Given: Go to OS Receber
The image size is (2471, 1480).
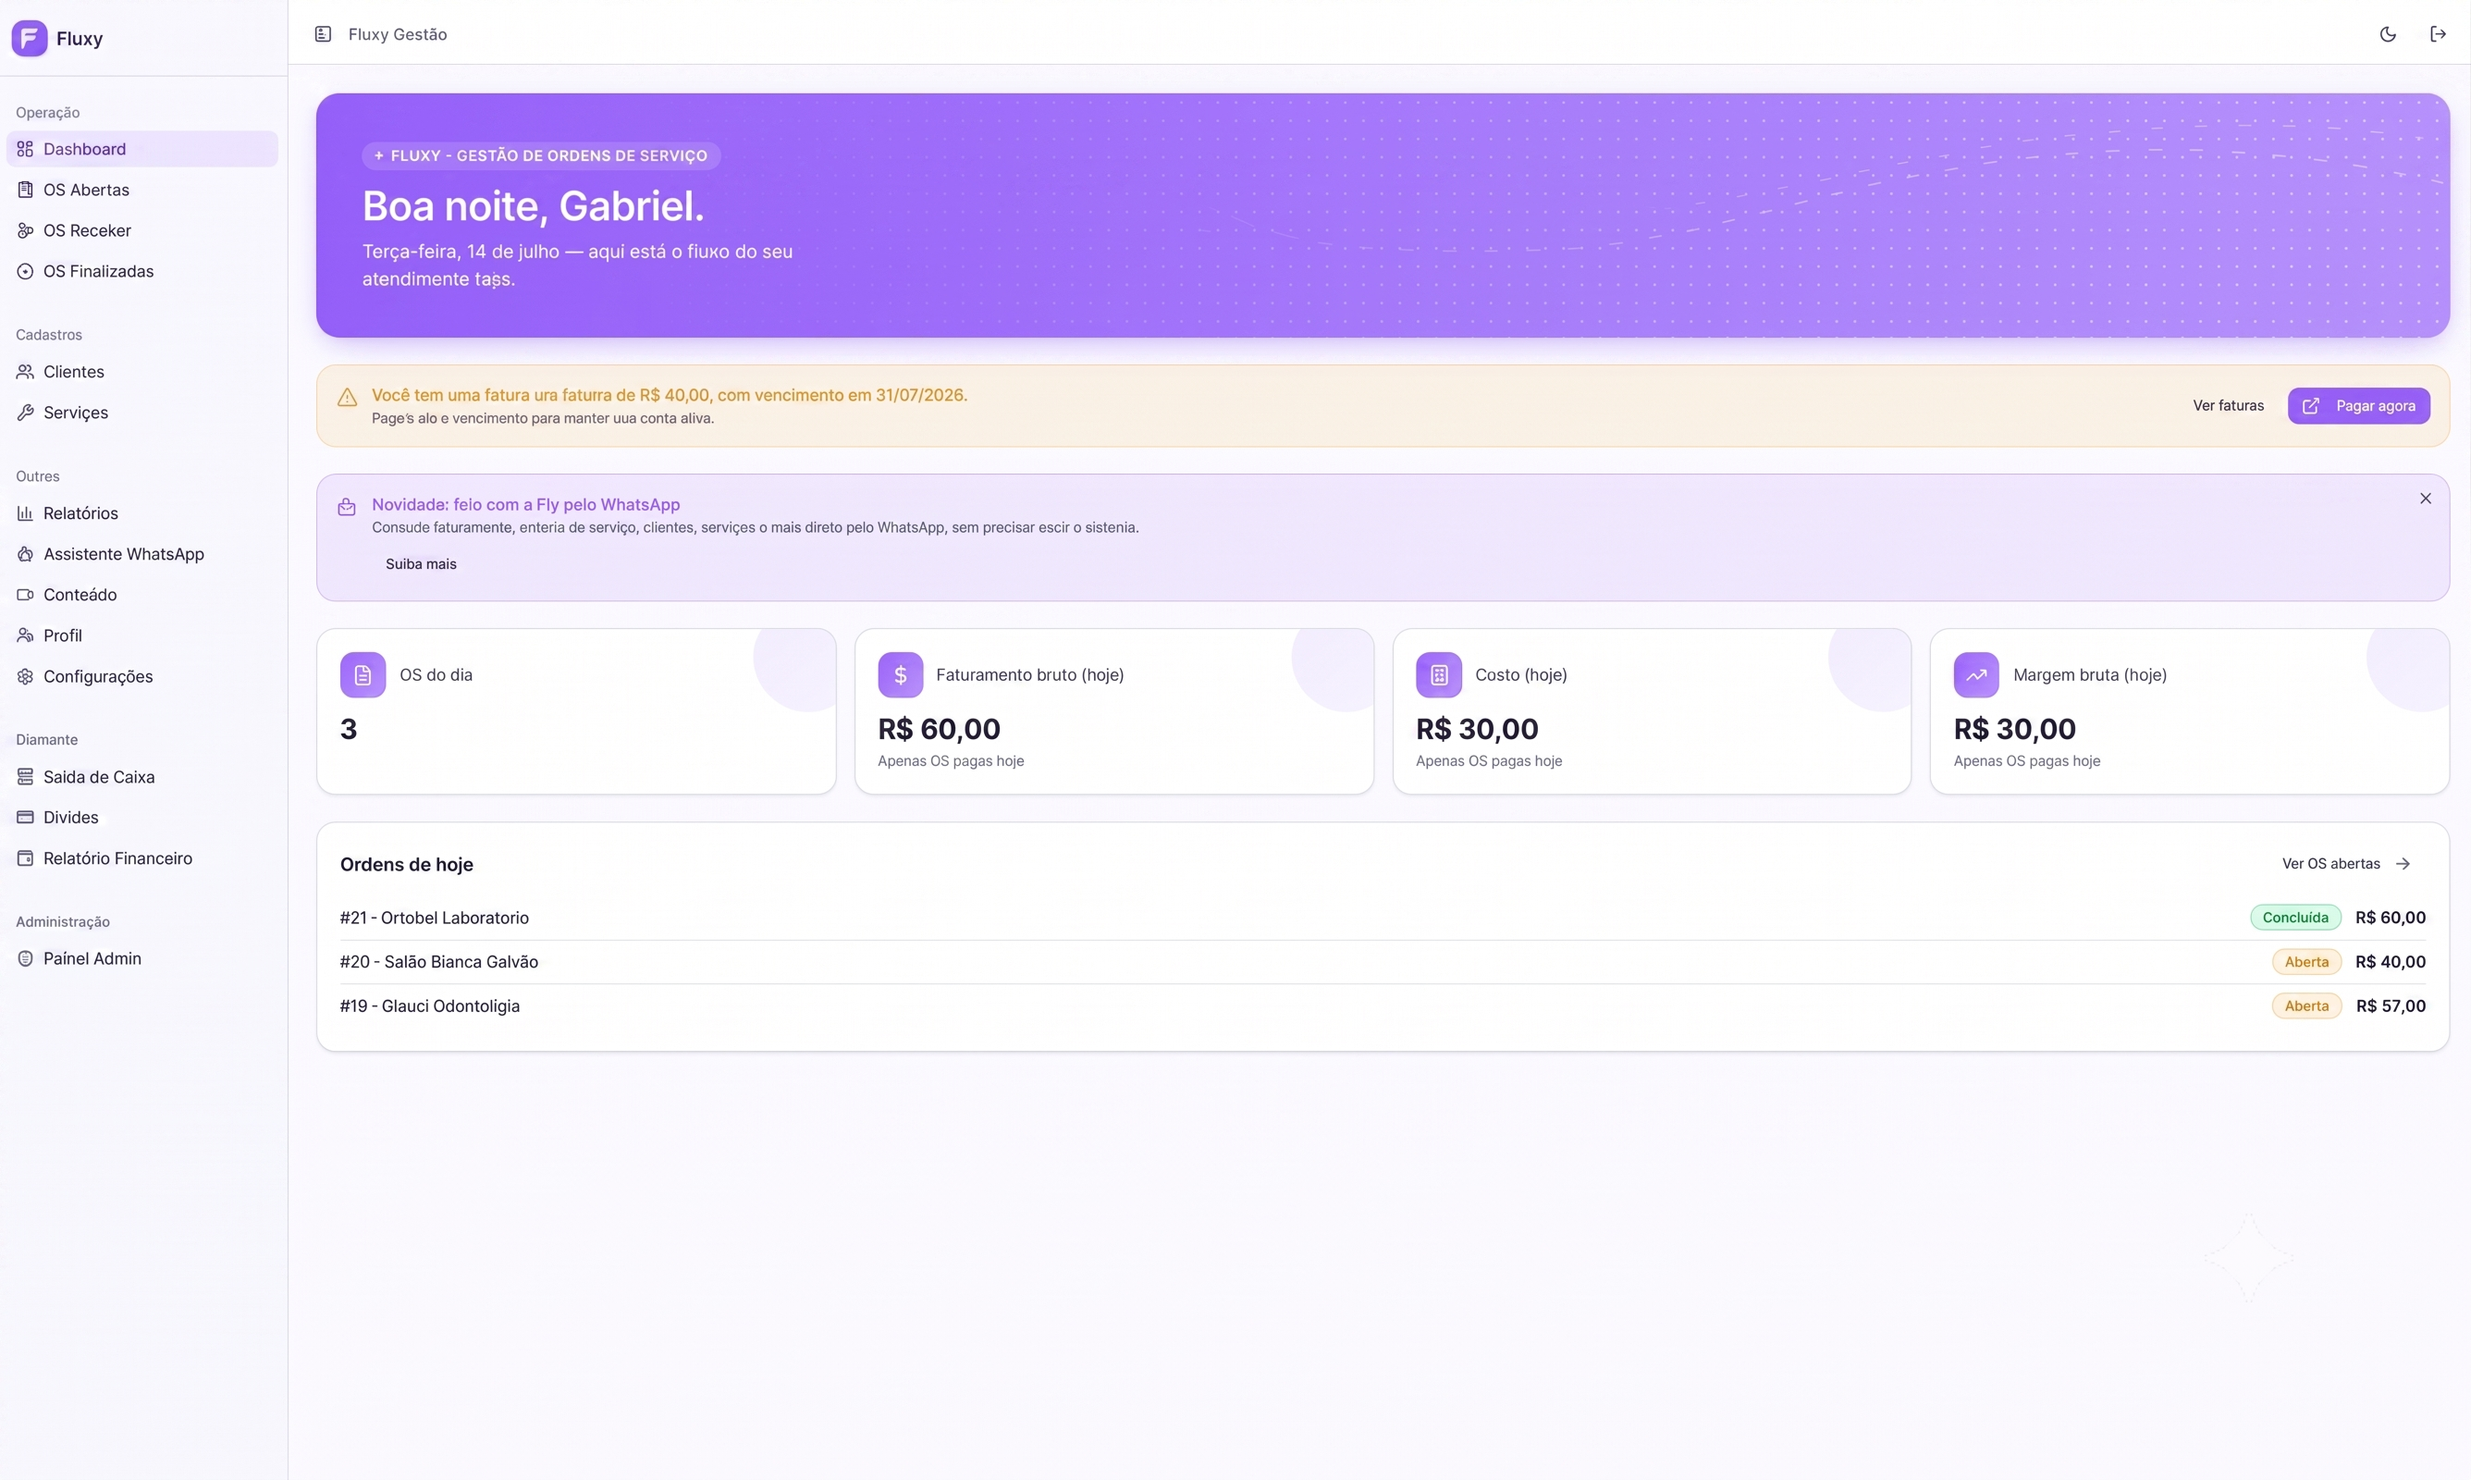Looking at the screenshot, I should click(141, 230).
